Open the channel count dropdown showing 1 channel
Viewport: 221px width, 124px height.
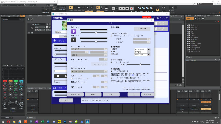point(142,54)
